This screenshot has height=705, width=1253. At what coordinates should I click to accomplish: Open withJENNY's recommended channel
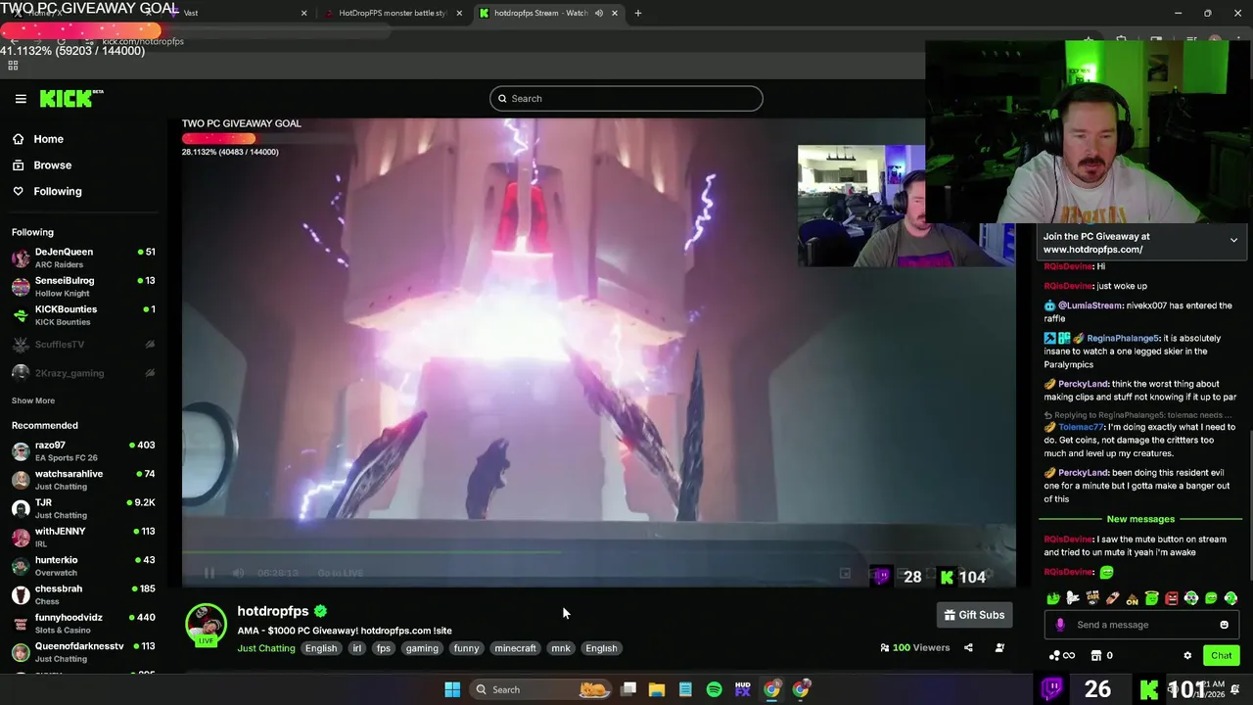[x=83, y=537]
